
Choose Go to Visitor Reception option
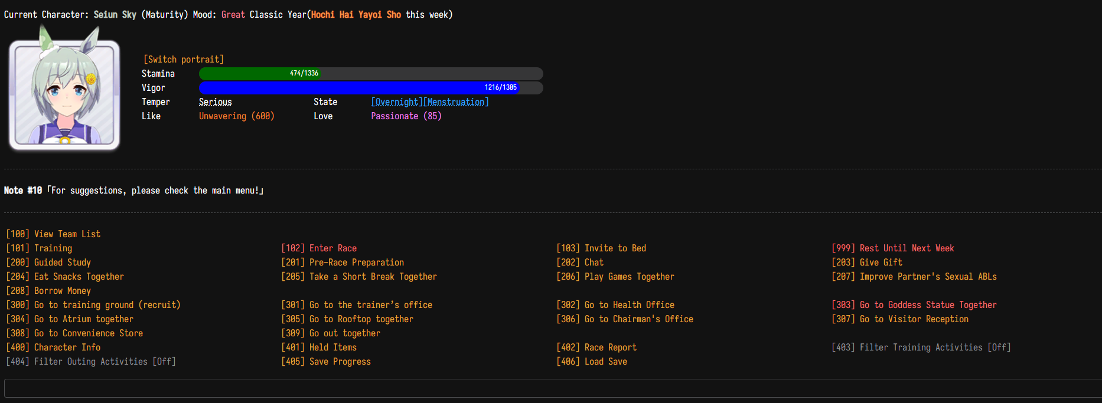click(x=900, y=319)
